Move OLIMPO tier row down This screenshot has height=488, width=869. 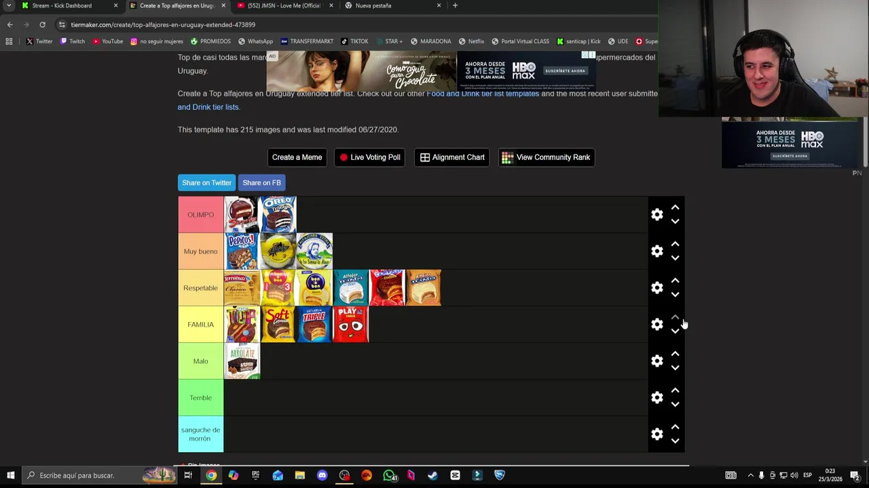(x=675, y=222)
